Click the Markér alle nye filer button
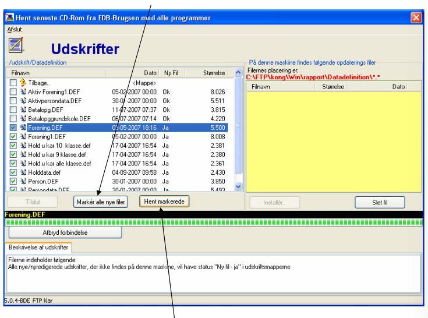The height and width of the screenshot is (318, 428). [100, 202]
